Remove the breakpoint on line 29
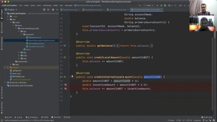The width and height of the screenshot is (217, 122). pyautogui.click(x=65, y=85)
